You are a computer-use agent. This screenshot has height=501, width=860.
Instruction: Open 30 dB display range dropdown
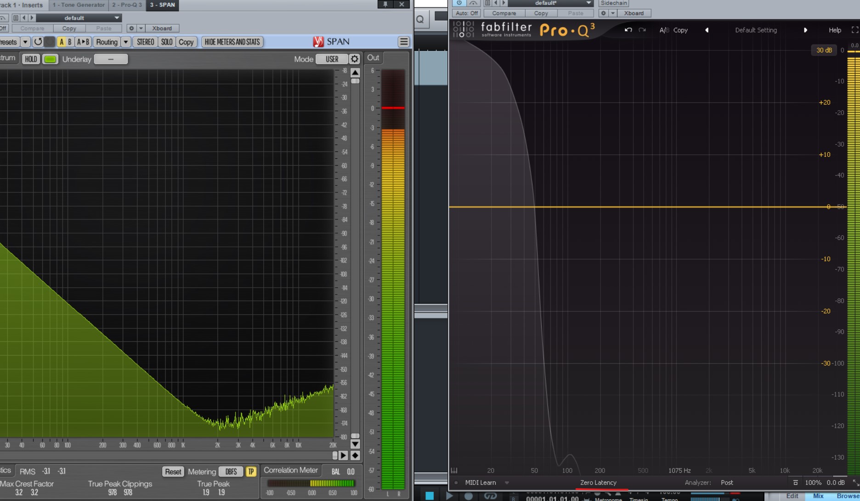point(824,50)
